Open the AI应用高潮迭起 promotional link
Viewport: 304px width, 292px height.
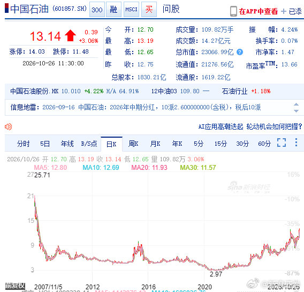pos(250,126)
